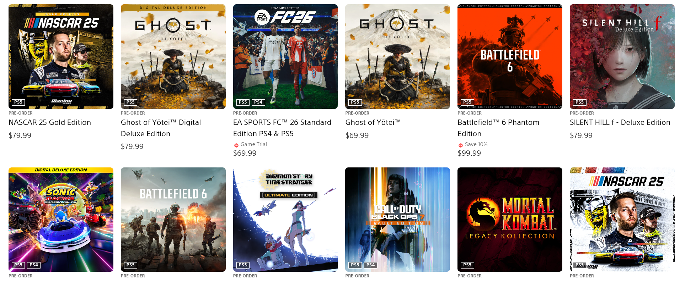
Task: Open the standard Ghost of Yōtei title link
Action: click(373, 122)
